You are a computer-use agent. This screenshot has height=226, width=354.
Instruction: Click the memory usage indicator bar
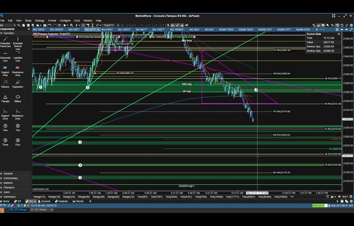click(x=320, y=206)
